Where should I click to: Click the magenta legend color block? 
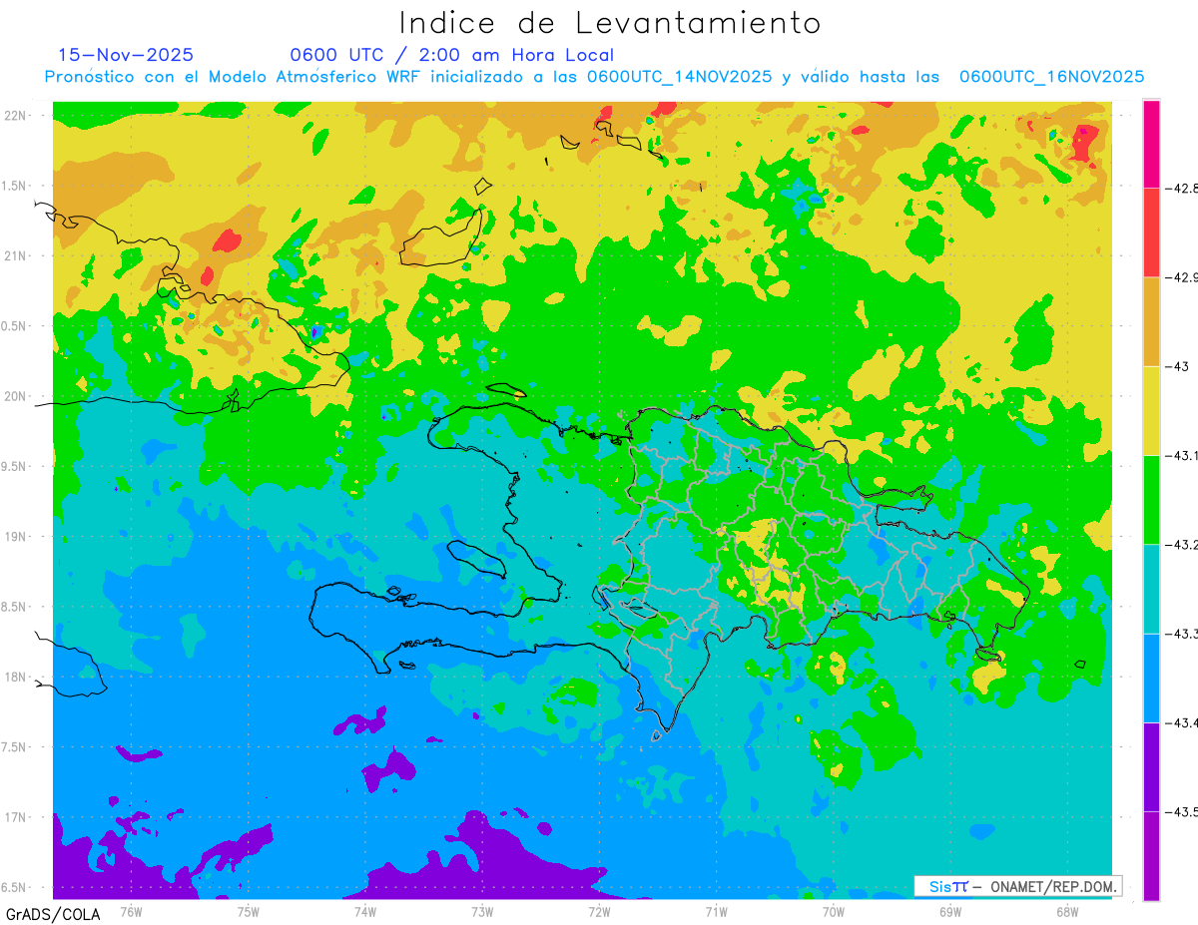pos(1151,144)
